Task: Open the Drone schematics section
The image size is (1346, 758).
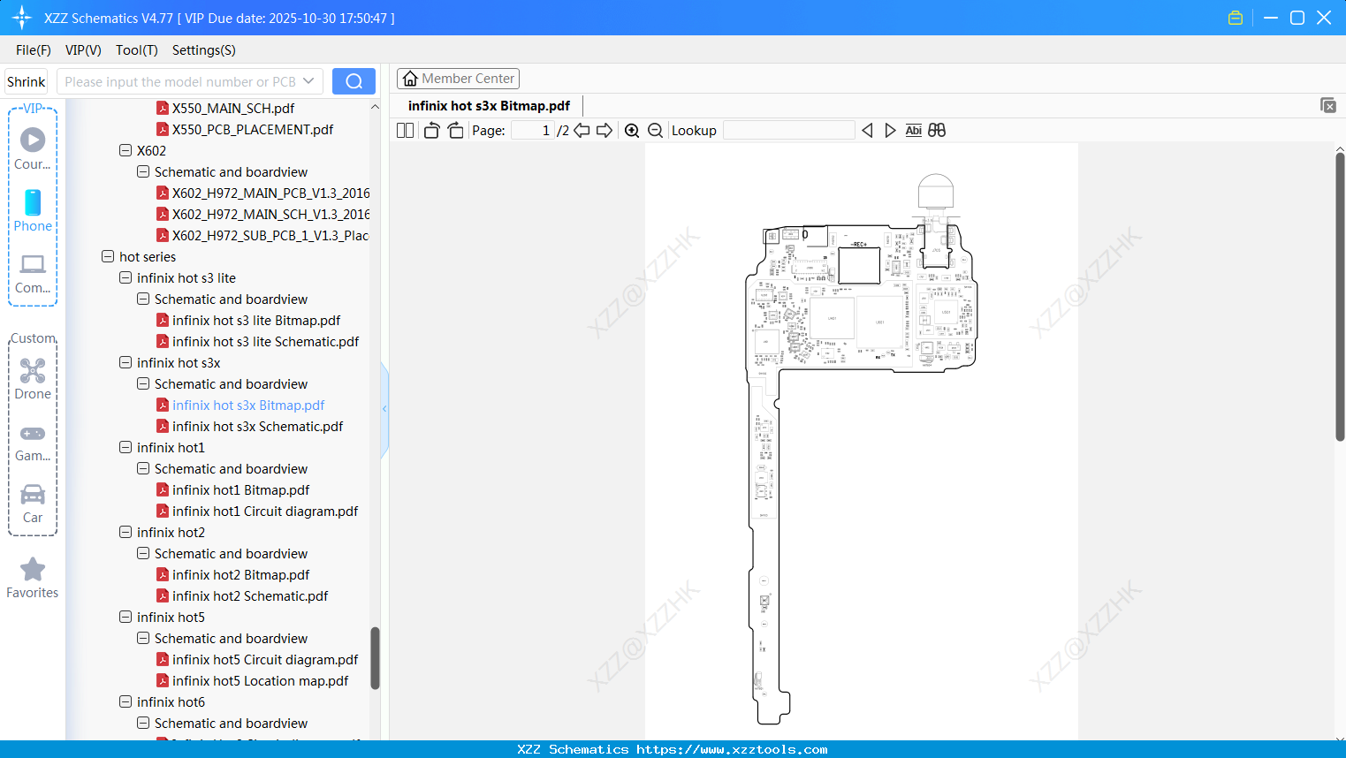Action: coord(32,375)
